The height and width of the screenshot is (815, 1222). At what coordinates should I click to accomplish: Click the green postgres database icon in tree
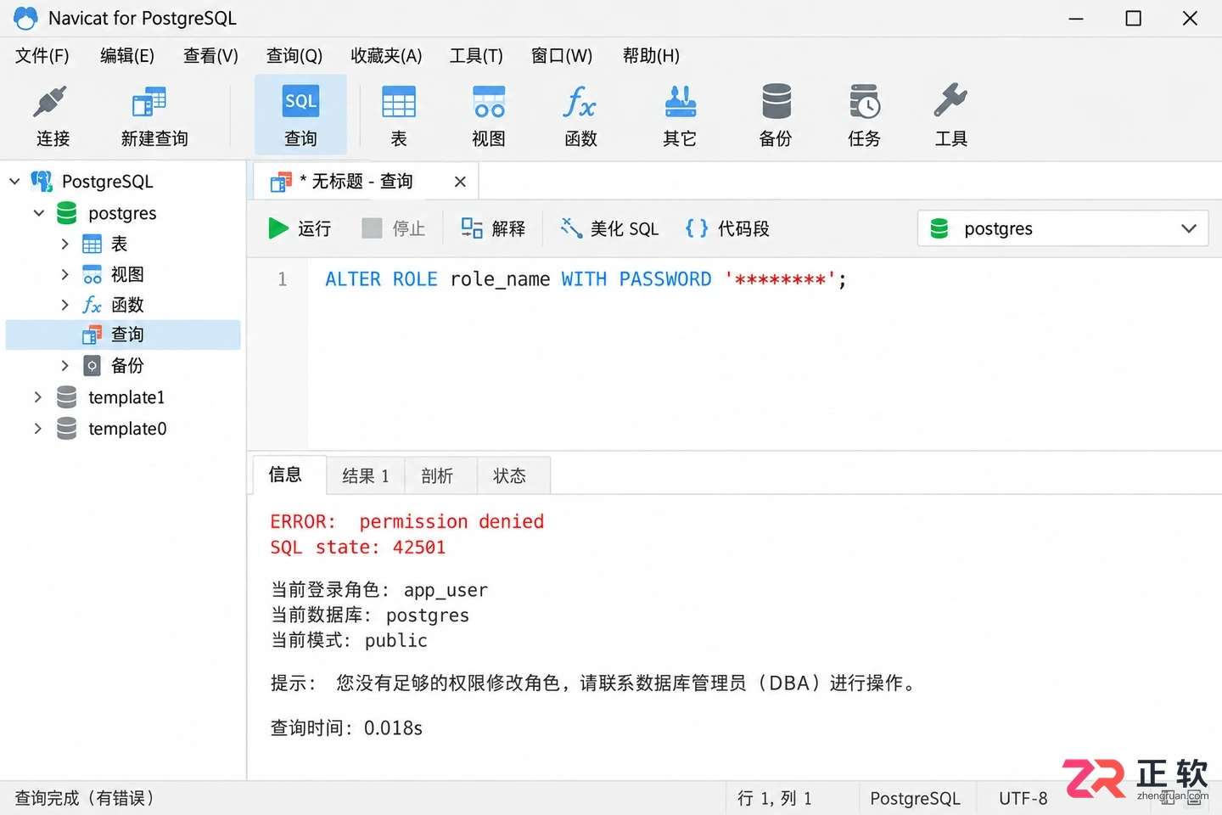tap(67, 212)
